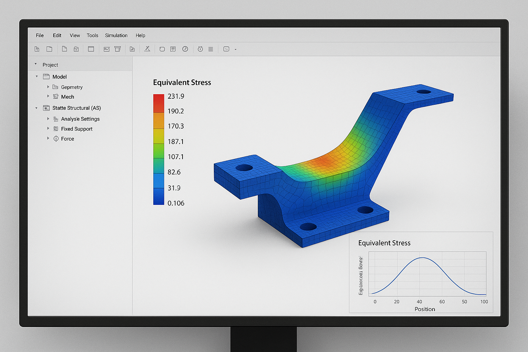Open the Simulation menu

[x=116, y=35]
